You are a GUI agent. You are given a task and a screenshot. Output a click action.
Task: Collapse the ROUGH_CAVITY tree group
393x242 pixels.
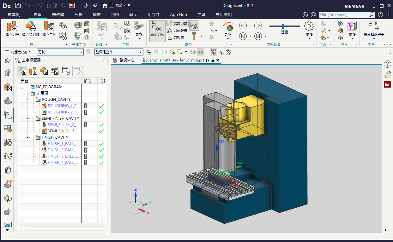click(28, 100)
